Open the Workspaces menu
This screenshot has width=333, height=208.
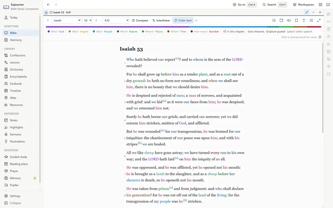pyautogui.click(x=303, y=4)
